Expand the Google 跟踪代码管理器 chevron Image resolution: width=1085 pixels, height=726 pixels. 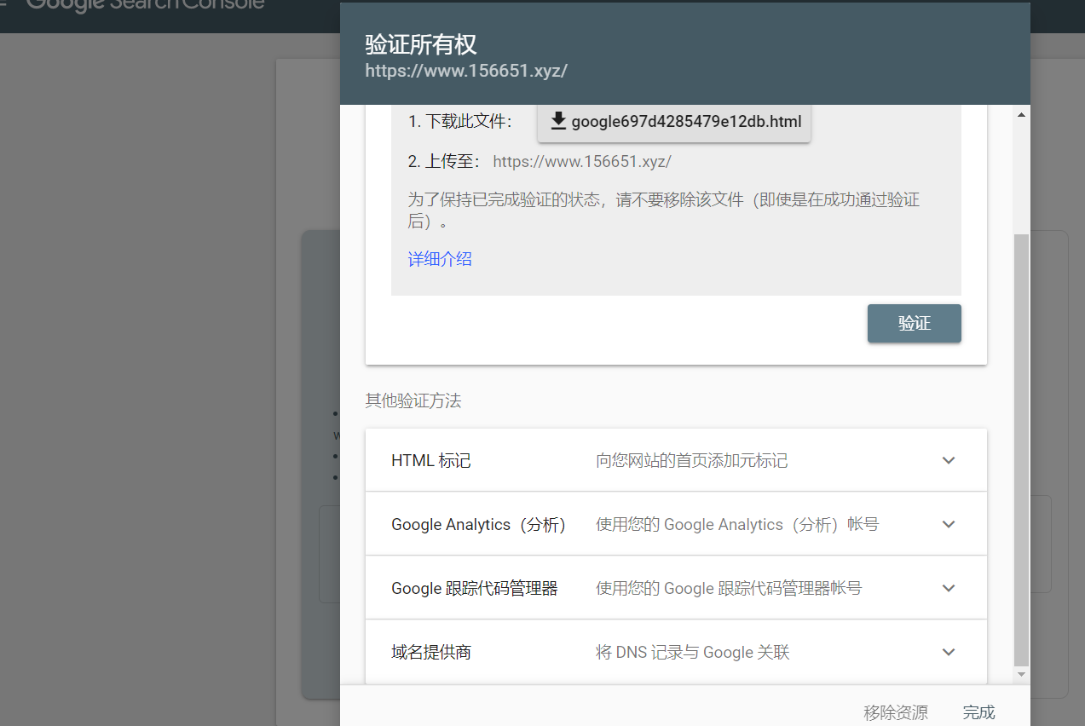(949, 588)
